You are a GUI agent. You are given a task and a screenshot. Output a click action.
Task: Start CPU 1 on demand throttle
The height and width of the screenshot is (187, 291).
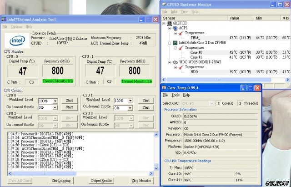click(x=146, y=107)
